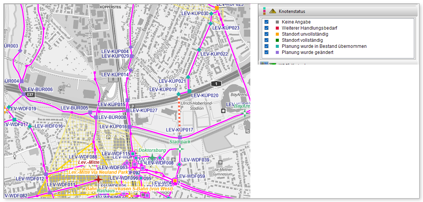Select the LEV-BÜR006 purple square node
The height and width of the screenshot is (202, 423).
[x=24, y=94]
